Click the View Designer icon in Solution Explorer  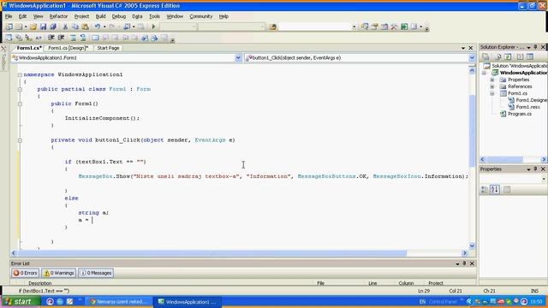coord(530,56)
